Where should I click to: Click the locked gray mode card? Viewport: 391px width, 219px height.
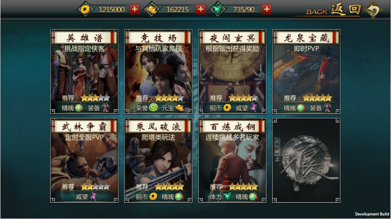point(306,160)
